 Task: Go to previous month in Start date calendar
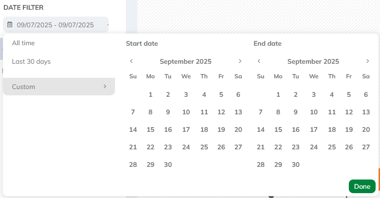point(132,61)
